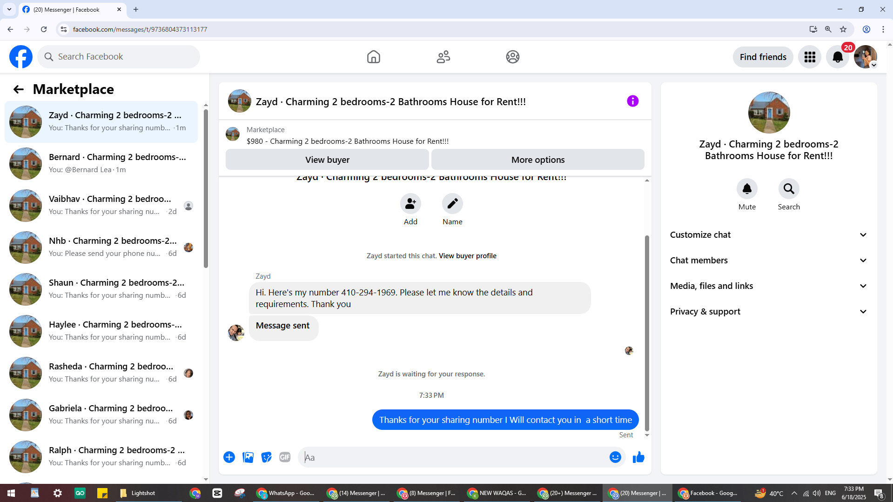Show hidden system tray icons
This screenshot has height=502, width=893.
click(x=794, y=493)
